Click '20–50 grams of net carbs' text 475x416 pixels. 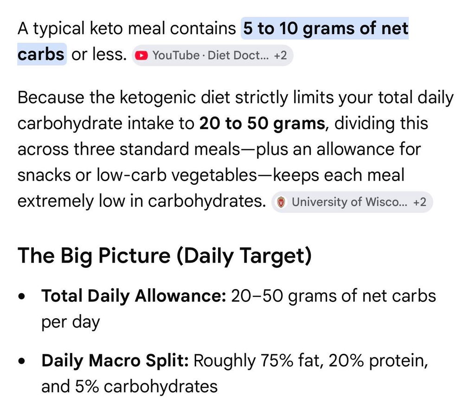tap(334, 296)
